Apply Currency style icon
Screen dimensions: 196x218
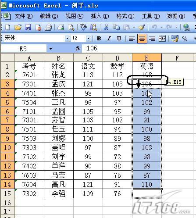pyautogui.click(x=175, y=39)
